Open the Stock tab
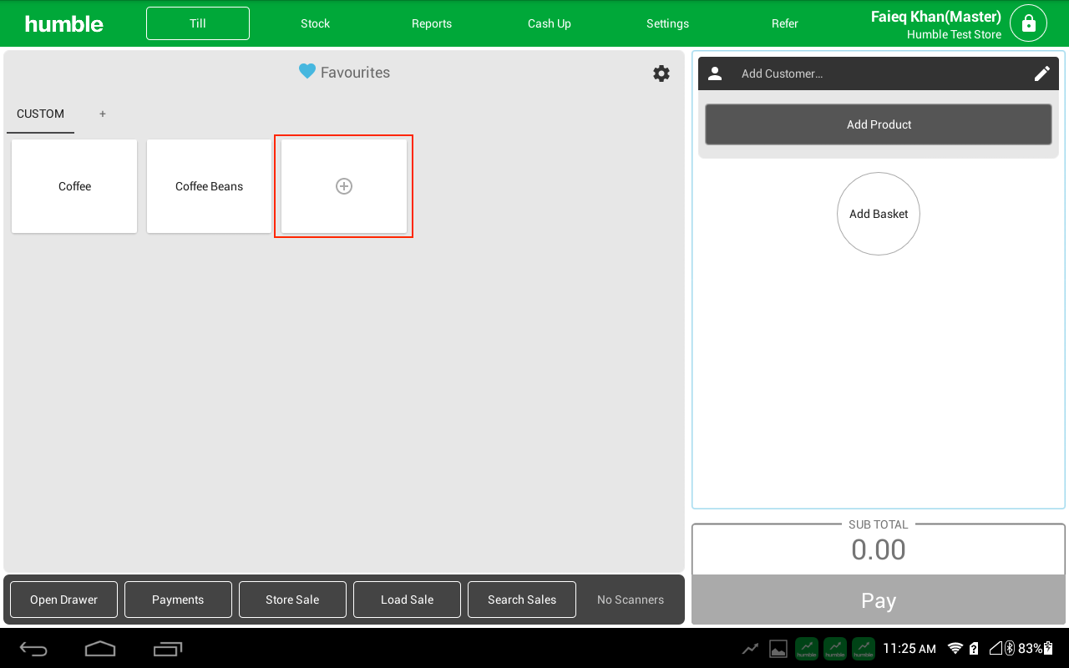1069x668 pixels. pyautogui.click(x=316, y=23)
